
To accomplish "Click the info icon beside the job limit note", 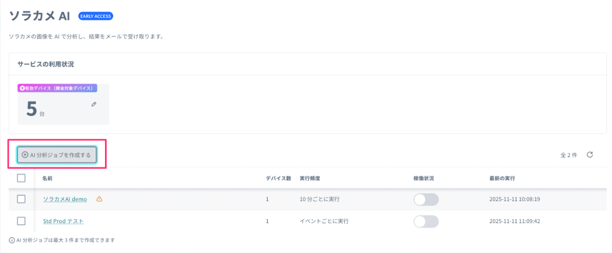I will [12, 240].
